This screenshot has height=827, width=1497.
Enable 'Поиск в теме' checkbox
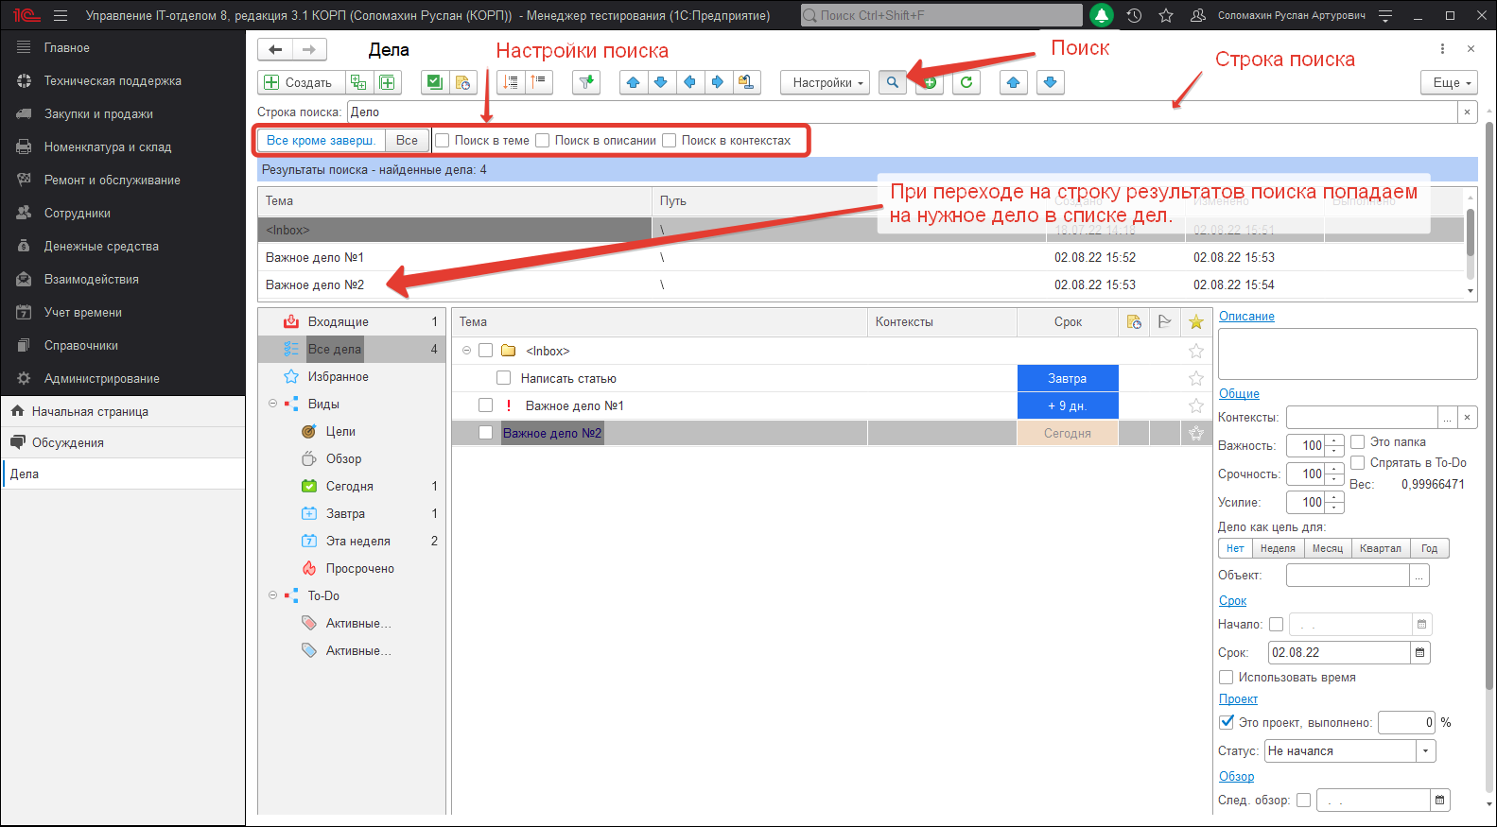tap(443, 141)
